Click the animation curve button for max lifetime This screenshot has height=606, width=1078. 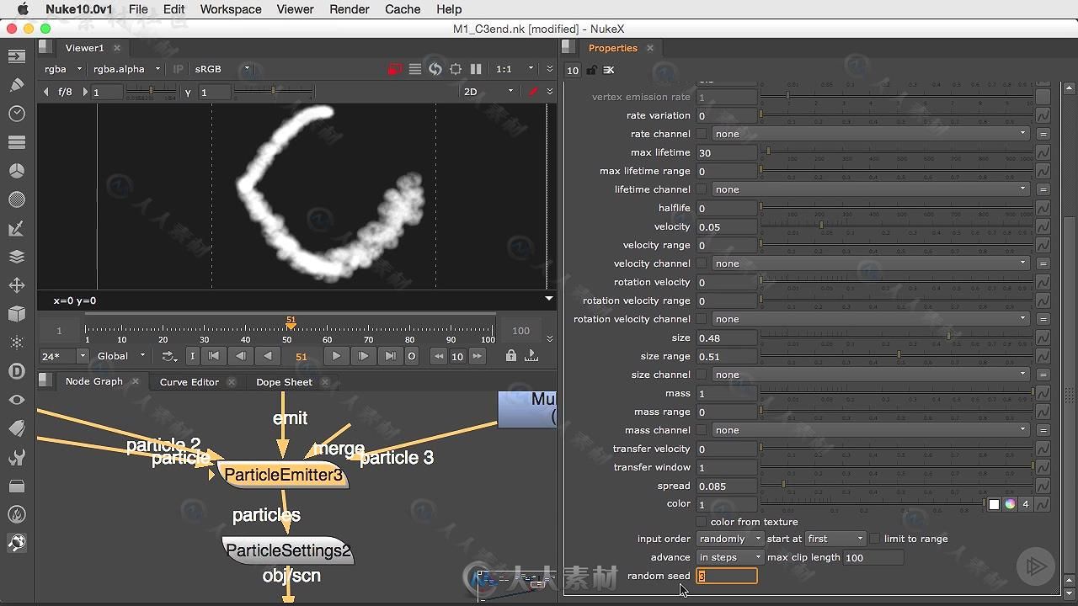(x=1043, y=152)
